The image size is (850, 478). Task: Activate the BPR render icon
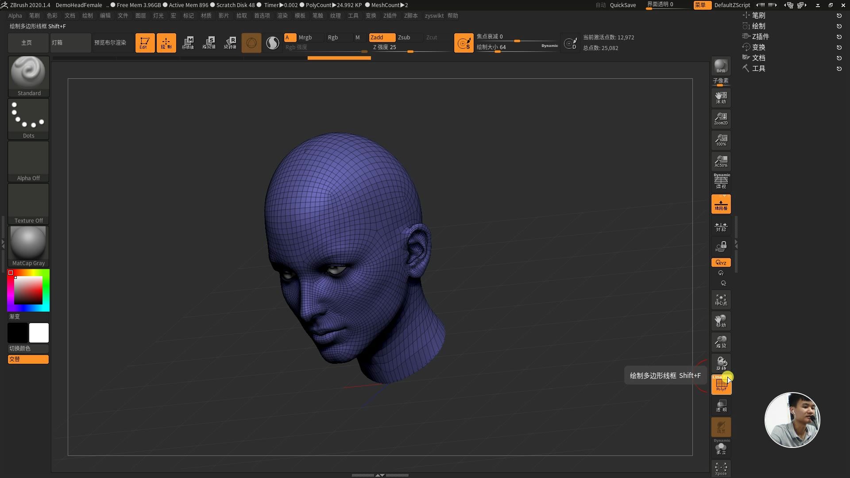(721, 66)
